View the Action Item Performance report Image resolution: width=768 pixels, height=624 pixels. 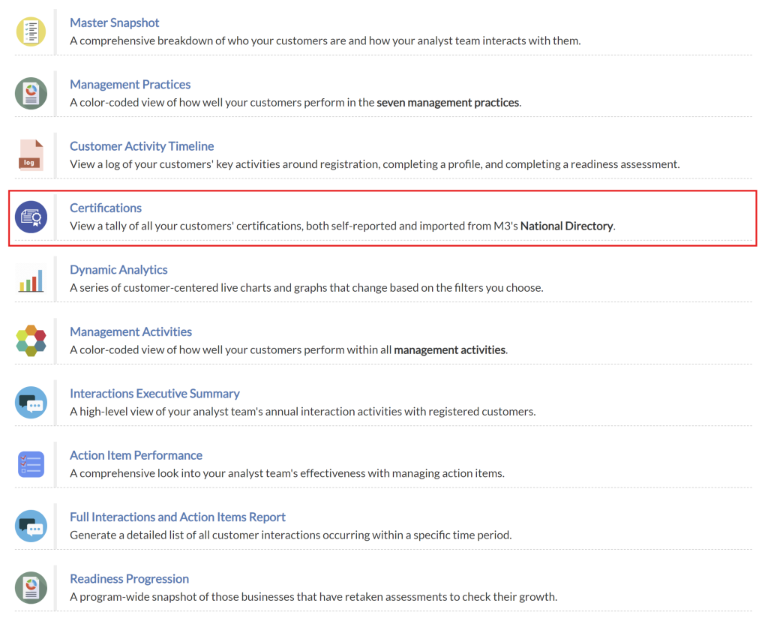point(136,455)
